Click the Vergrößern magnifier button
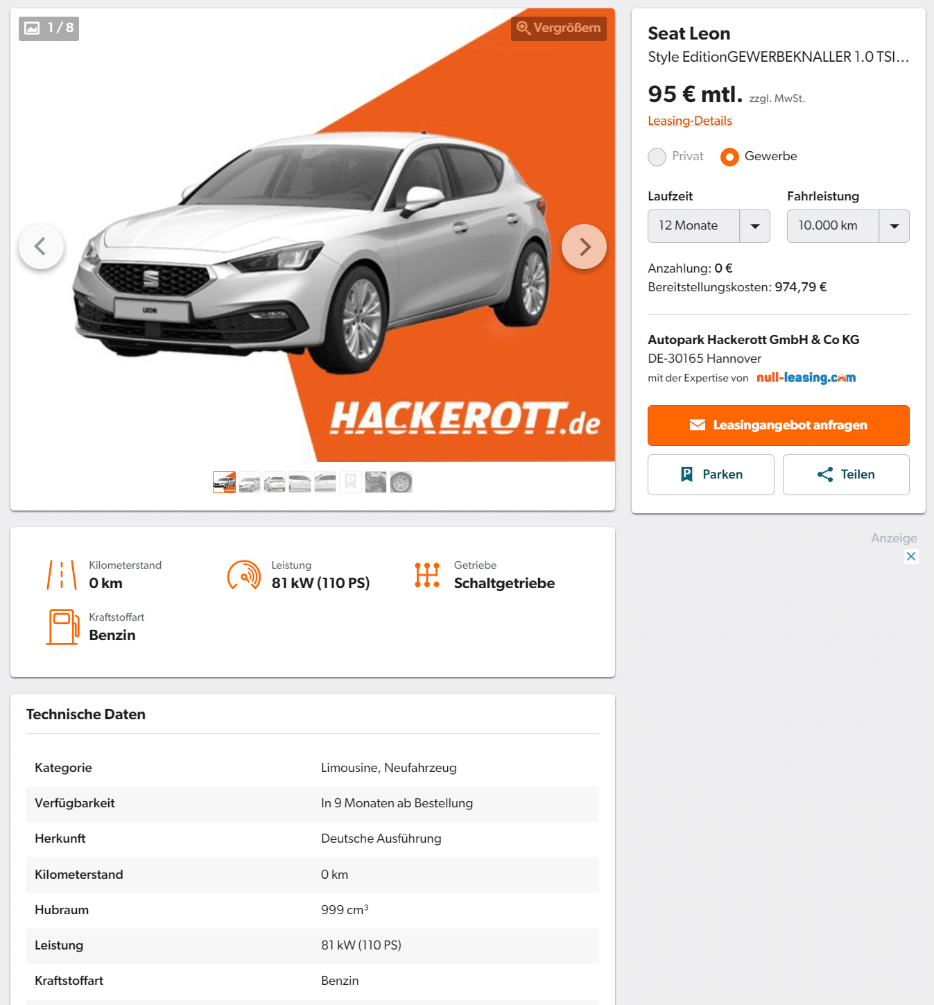The image size is (934, 1005). point(559,28)
